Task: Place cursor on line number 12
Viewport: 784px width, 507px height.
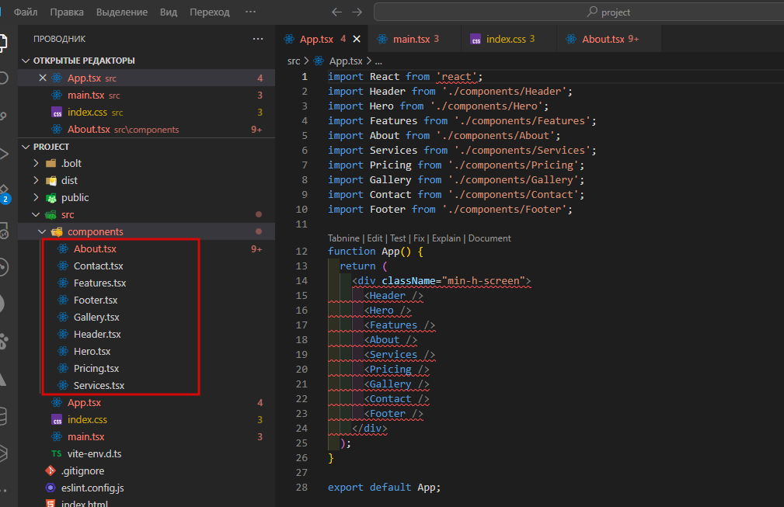Action: [x=301, y=252]
